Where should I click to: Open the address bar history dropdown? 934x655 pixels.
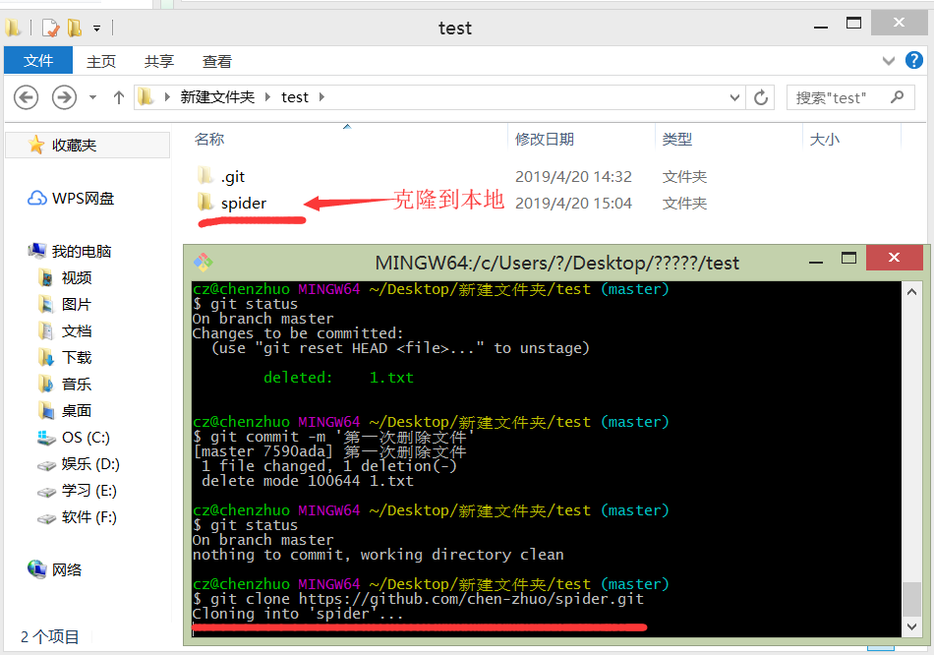pos(735,96)
